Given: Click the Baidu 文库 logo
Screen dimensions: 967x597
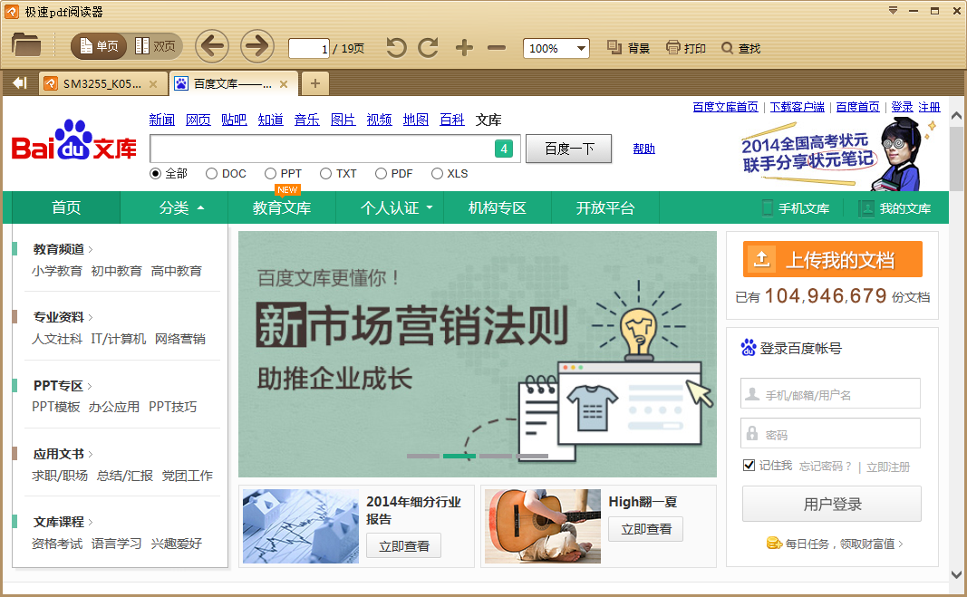Looking at the screenshot, I should pyautogui.click(x=74, y=140).
